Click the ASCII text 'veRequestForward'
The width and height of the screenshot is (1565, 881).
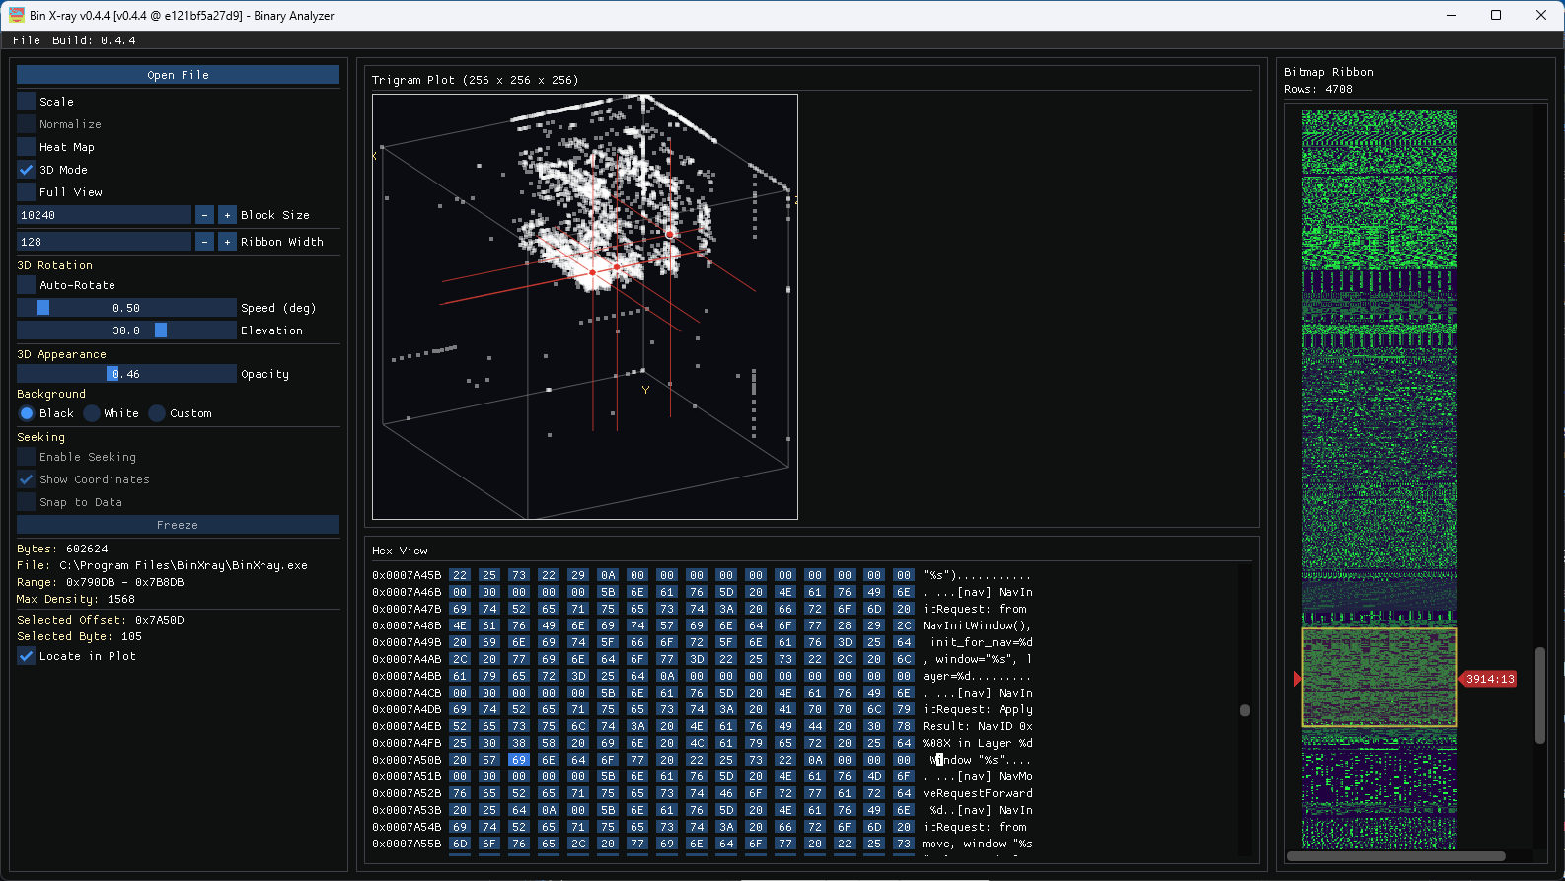978,793
